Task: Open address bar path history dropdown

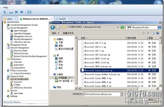Action: point(118,27)
